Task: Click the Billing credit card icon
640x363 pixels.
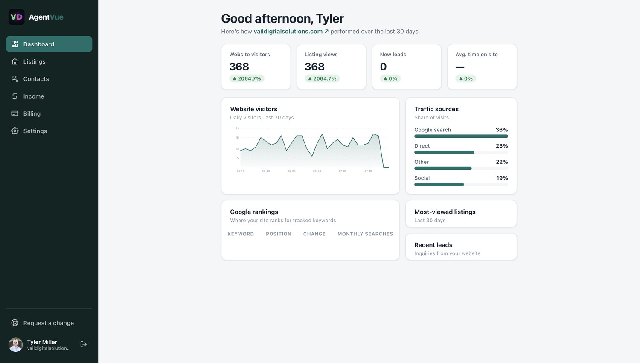Action: coord(15,113)
